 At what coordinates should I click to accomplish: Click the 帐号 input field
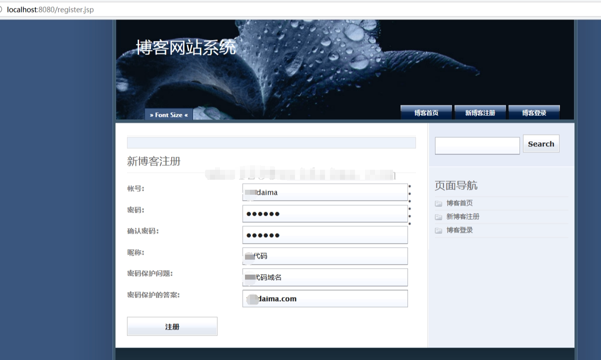coord(325,192)
